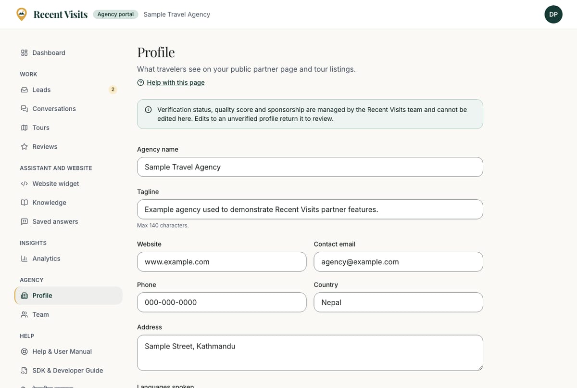
Task: Navigate to Tours
Action: coord(68,128)
